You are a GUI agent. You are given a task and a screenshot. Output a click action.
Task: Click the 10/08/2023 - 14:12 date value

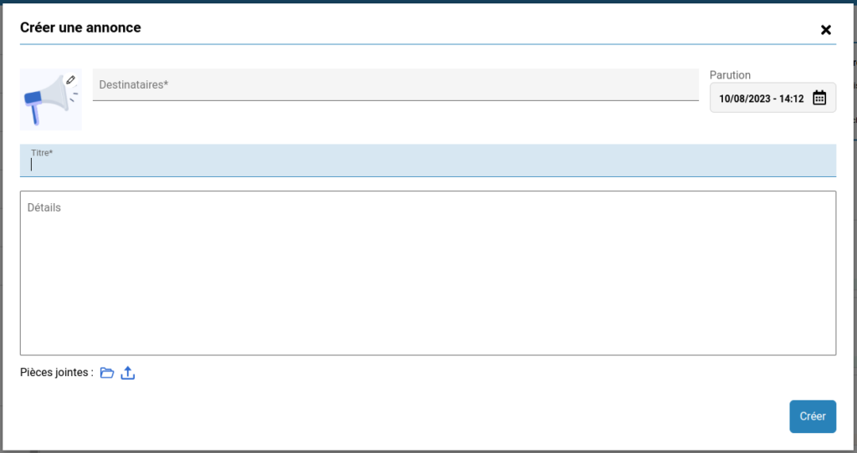click(x=761, y=99)
